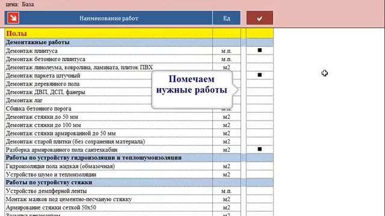Viewport: 385px width, 216px height.
Task: Select the 'Демонтаж старой плитки' row name
Action: 75,142
